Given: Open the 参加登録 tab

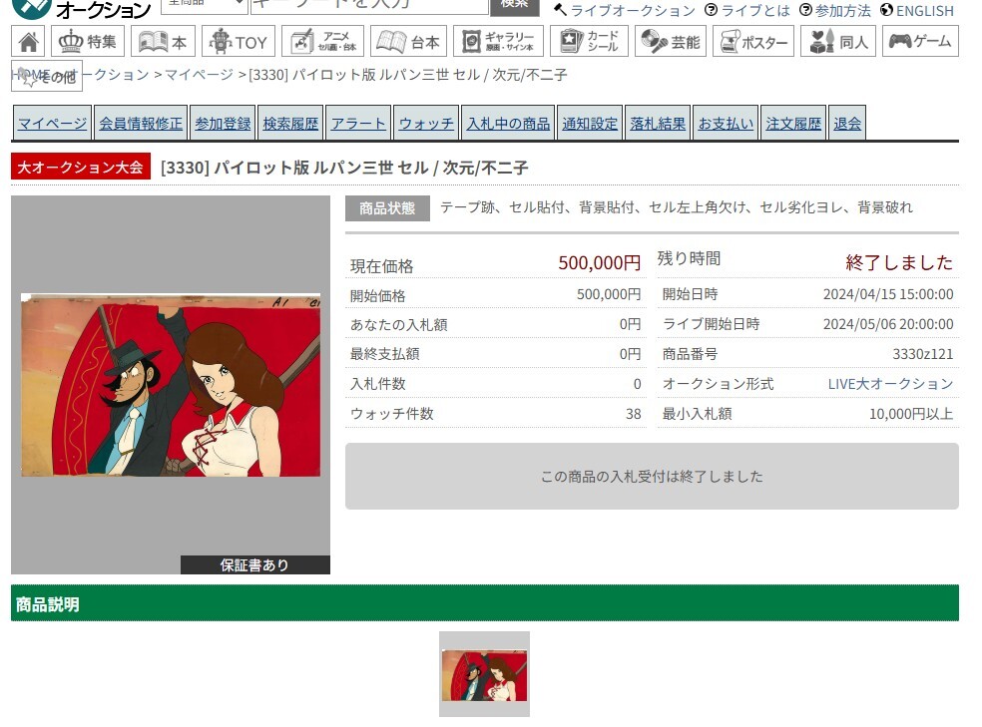Looking at the screenshot, I should click(223, 124).
